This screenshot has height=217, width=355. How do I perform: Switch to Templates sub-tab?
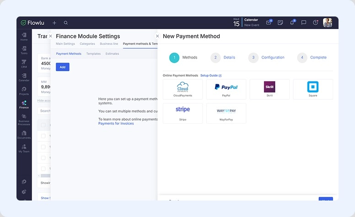coord(93,54)
